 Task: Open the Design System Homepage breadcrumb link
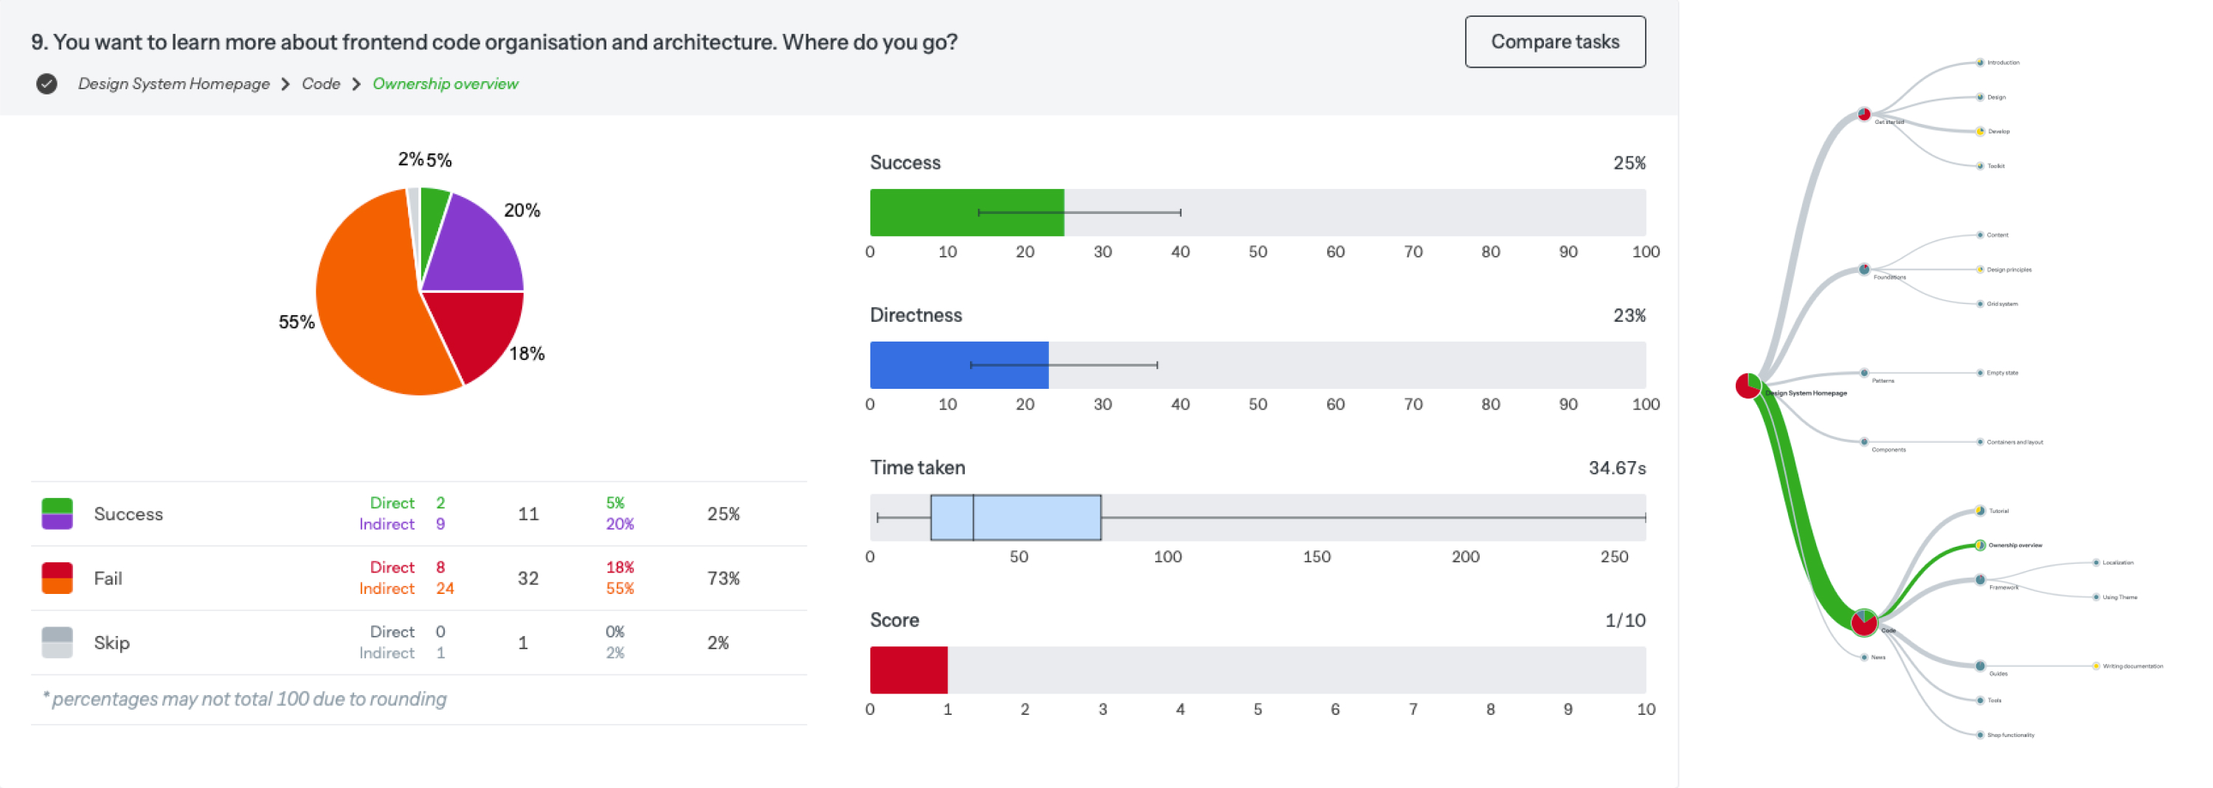[173, 83]
